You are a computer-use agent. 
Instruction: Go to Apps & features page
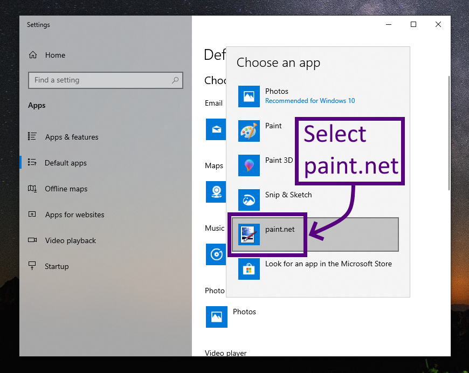point(106,137)
